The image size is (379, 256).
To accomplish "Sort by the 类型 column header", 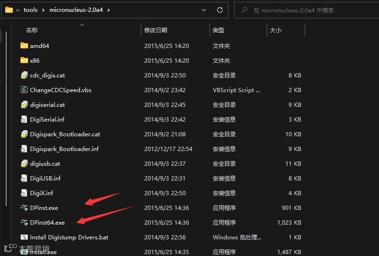I will tap(218, 30).
